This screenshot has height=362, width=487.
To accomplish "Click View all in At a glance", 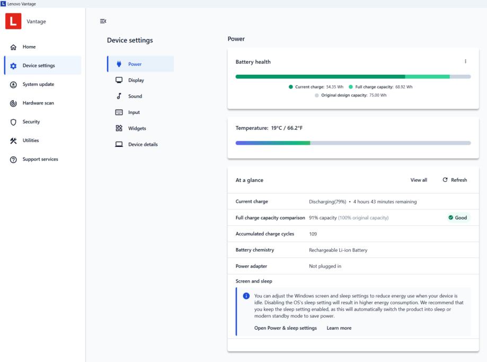I will 419,180.
